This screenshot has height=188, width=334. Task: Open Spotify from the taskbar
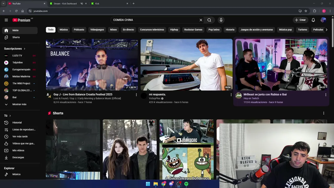[x=186, y=184]
